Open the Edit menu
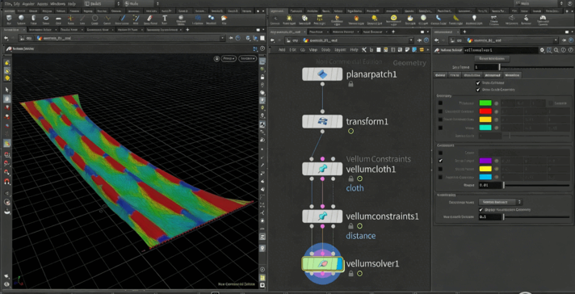Viewport: 575px width, 294px height. (x=15, y=3)
